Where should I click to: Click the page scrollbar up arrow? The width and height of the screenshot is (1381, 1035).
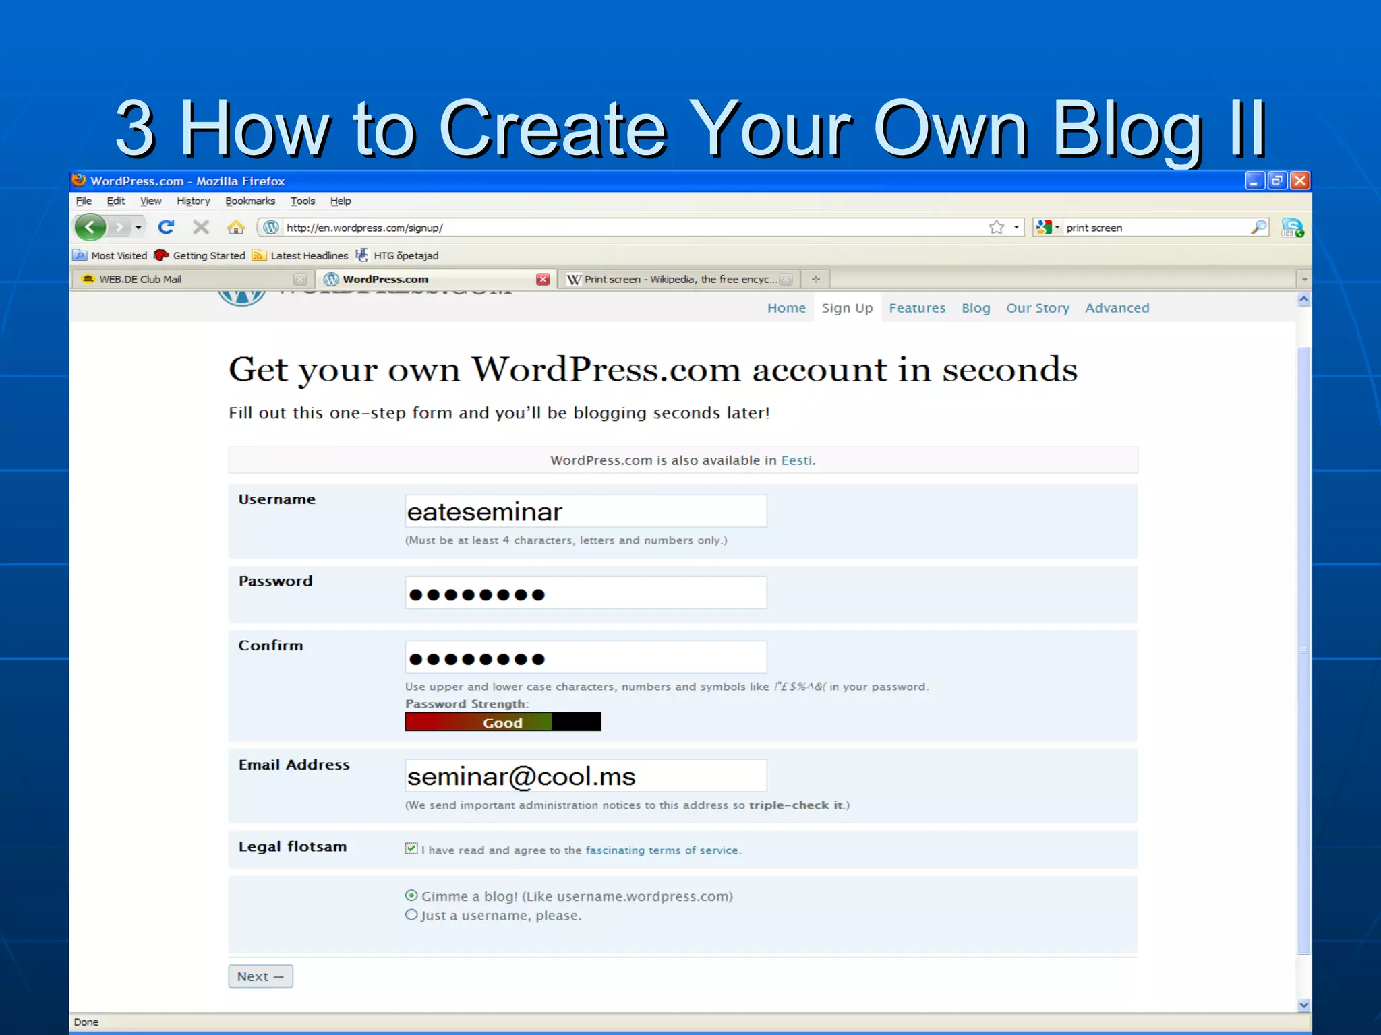pyautogui.click(x=1304, y=299)
